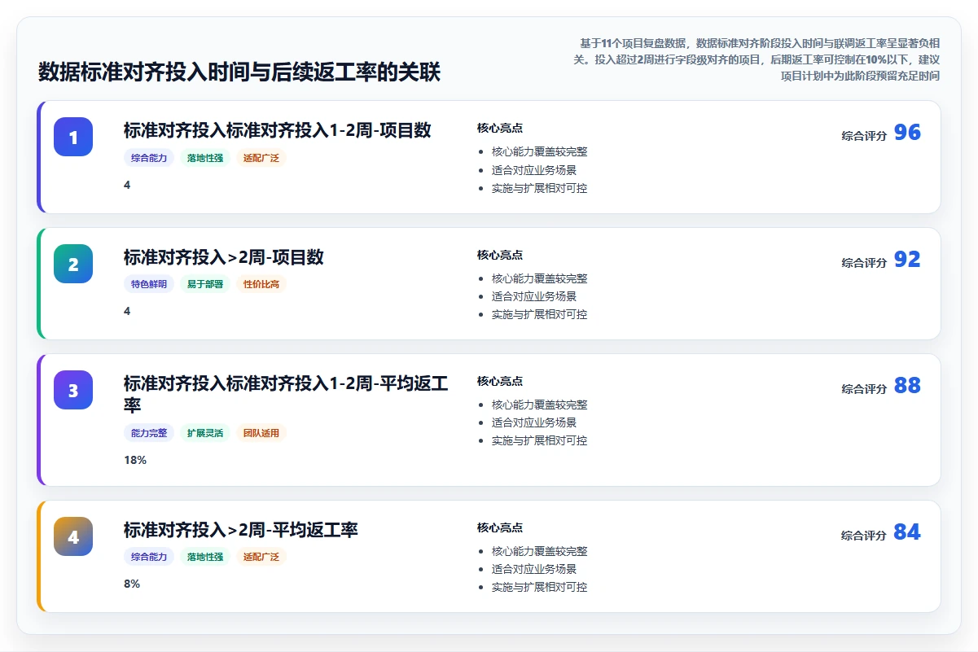Click the 团队适用 tag
The width and height of the screenshot is (978, 652).
[x=261, y=433]
